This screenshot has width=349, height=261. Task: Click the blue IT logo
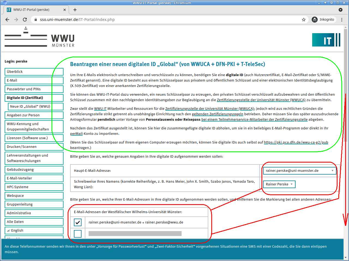tap(326, 40)
